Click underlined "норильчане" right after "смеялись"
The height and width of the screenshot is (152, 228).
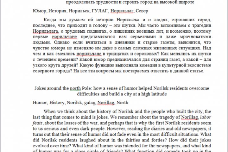coord(89,54)
